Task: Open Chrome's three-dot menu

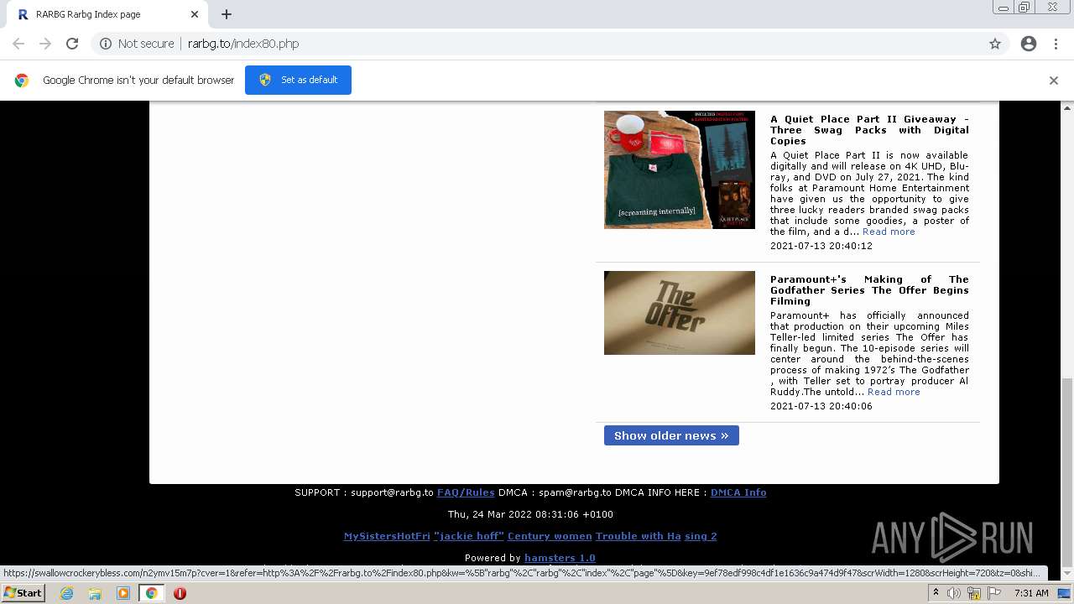Action: pyautogui.click(x=1056, y=44)
